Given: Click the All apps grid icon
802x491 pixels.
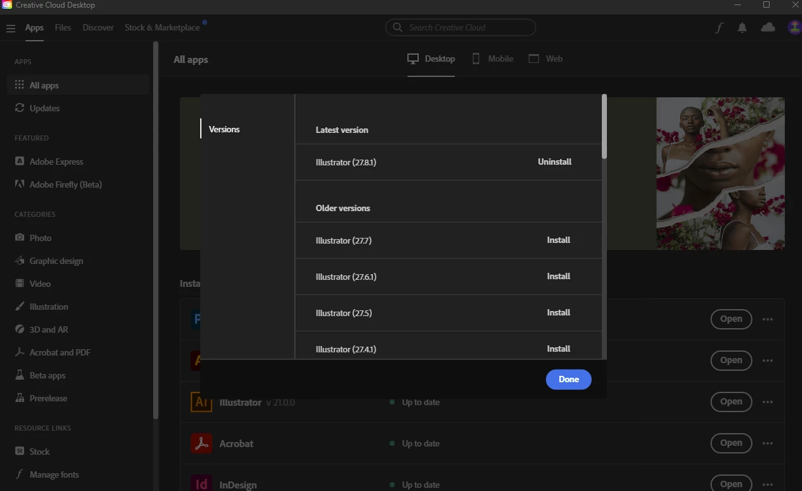Looking at the screenshot, I should click(20, 85).
